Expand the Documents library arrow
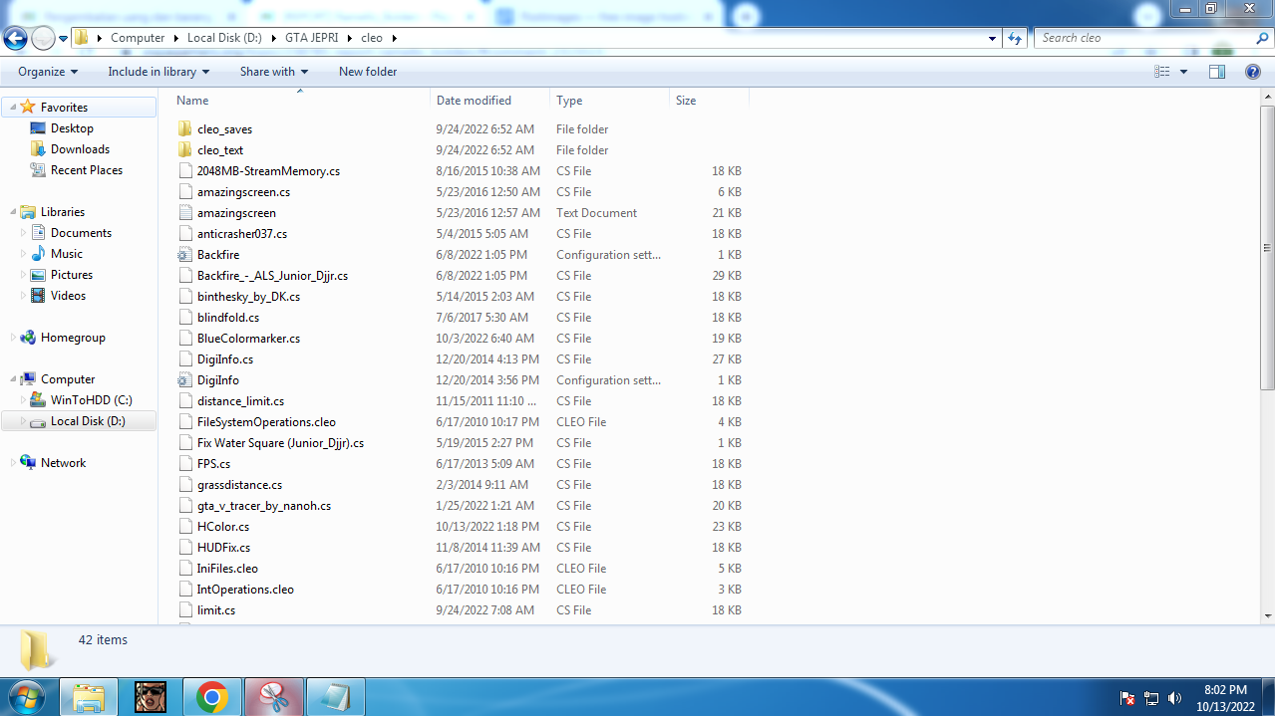Image resolution: width=1275 pixels, height=716 pixels. point(24,233)
